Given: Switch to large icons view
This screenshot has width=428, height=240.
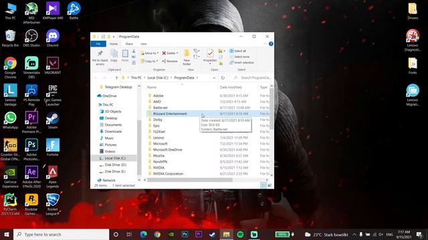Looking at the screenshot, I should click(270, 185).
